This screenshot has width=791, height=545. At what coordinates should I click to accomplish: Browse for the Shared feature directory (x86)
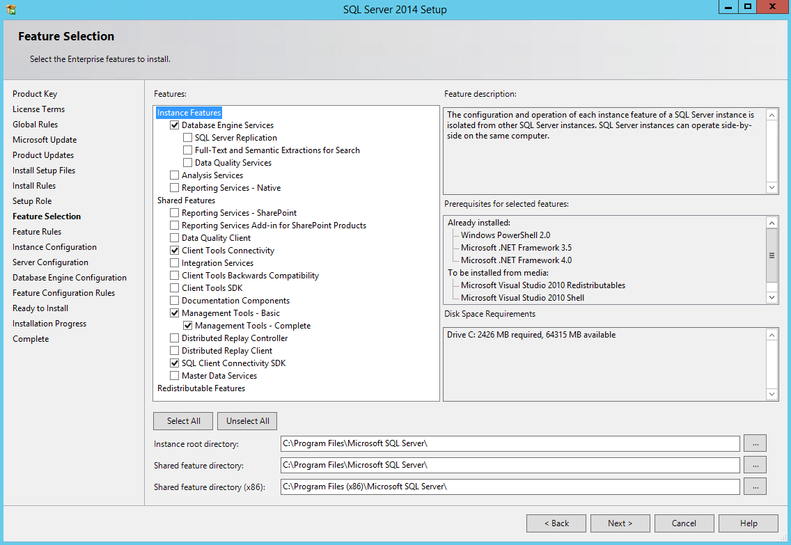(755, 486)
